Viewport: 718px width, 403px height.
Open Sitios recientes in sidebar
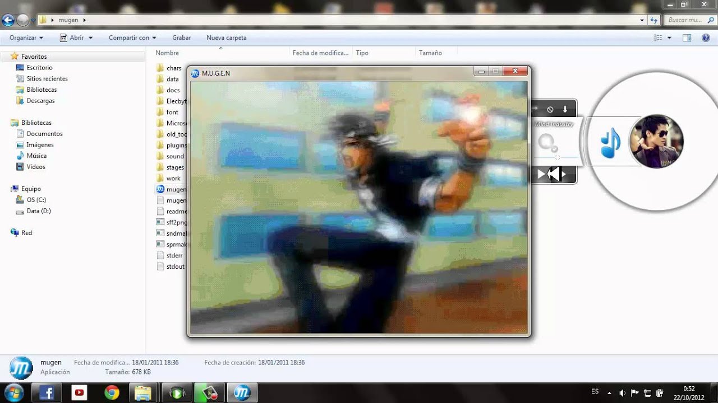[x=47, y=79]
